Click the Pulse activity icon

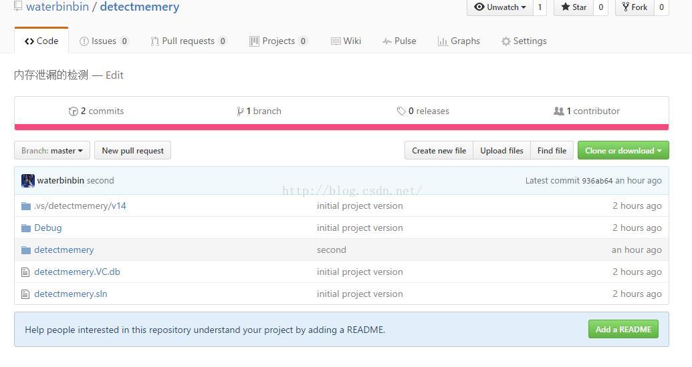pyautogui.click(x=387, y=41)
